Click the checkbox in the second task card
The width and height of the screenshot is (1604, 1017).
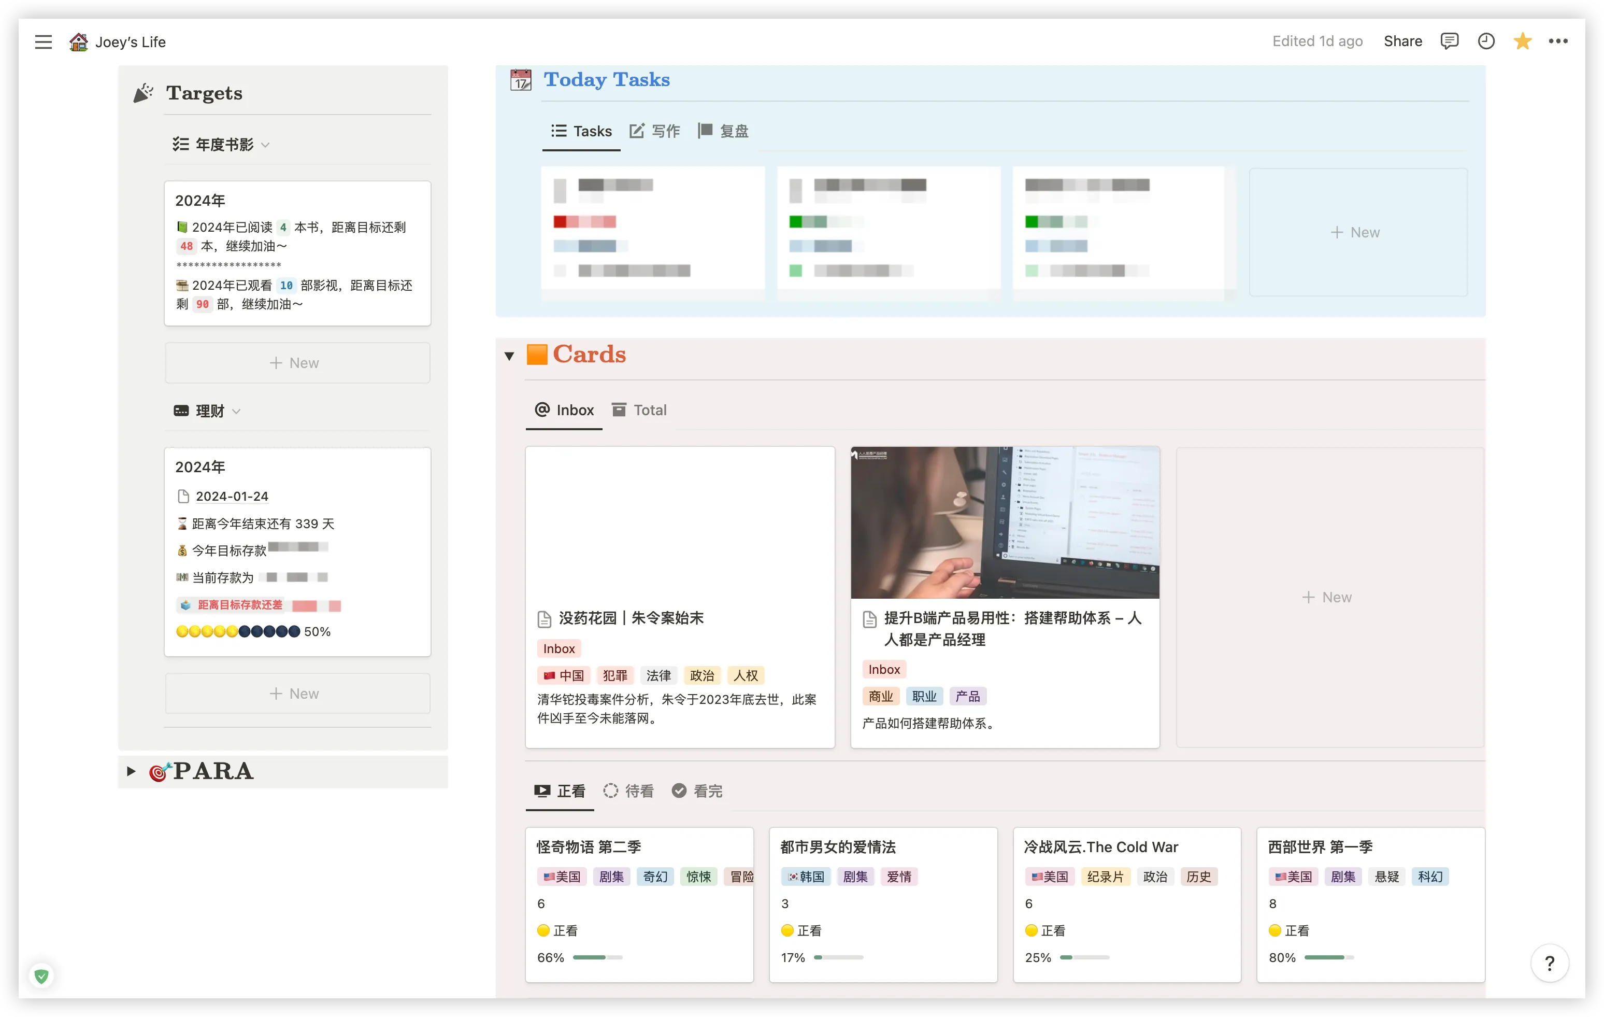coord(795,191)
